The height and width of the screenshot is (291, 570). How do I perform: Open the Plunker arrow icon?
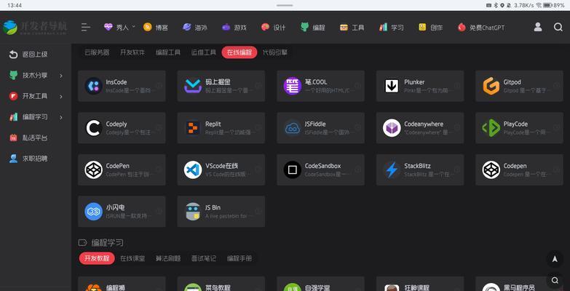point(392,86)
